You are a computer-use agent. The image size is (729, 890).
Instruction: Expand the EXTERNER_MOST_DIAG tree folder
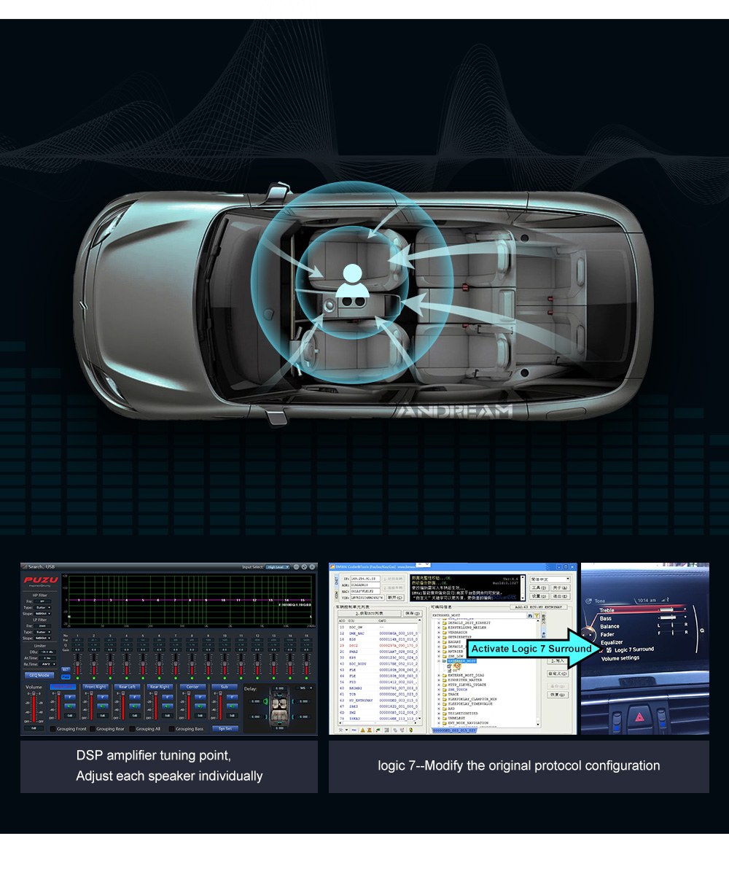click(x=439, y=676)
